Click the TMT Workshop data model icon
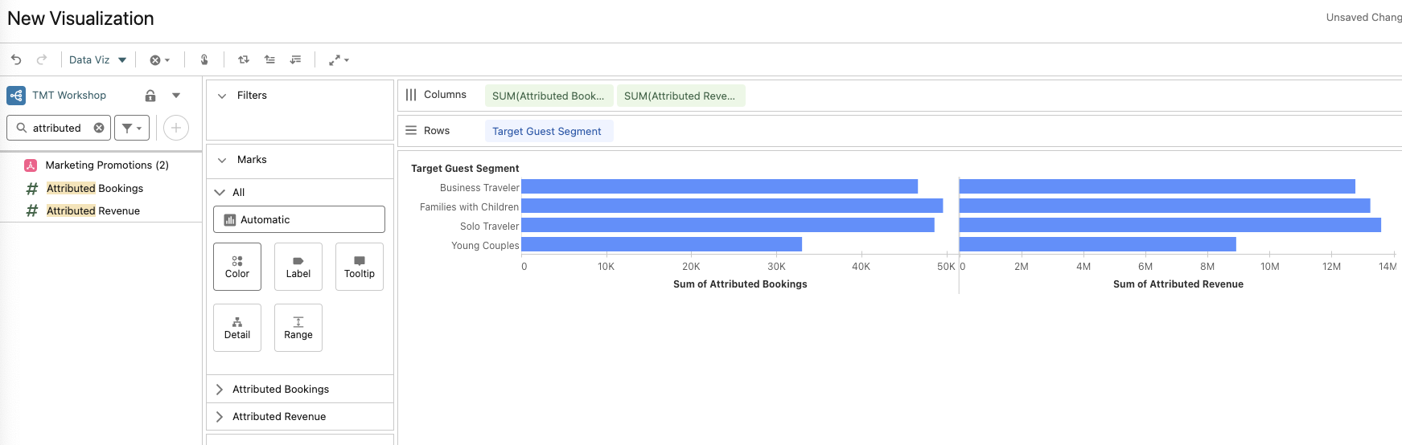This screenshot has width=1402, height=445. (16, 96)
